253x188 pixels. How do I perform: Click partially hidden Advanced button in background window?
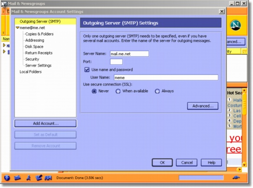click(x=236, y=42)
